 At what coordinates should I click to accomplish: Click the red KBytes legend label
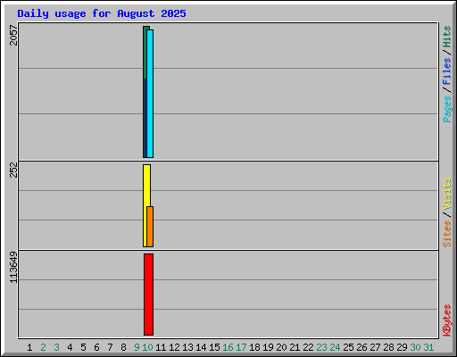pos(447,320)
